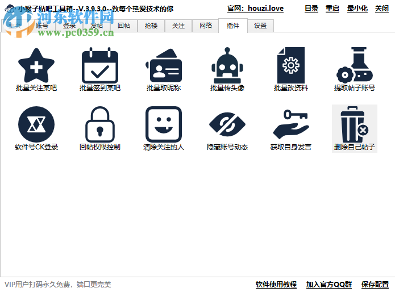Open the 回帖权限控制 padlock plugin

pos(100,128)
